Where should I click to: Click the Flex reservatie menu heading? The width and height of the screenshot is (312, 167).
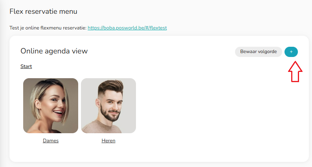[x=43, y=11]
